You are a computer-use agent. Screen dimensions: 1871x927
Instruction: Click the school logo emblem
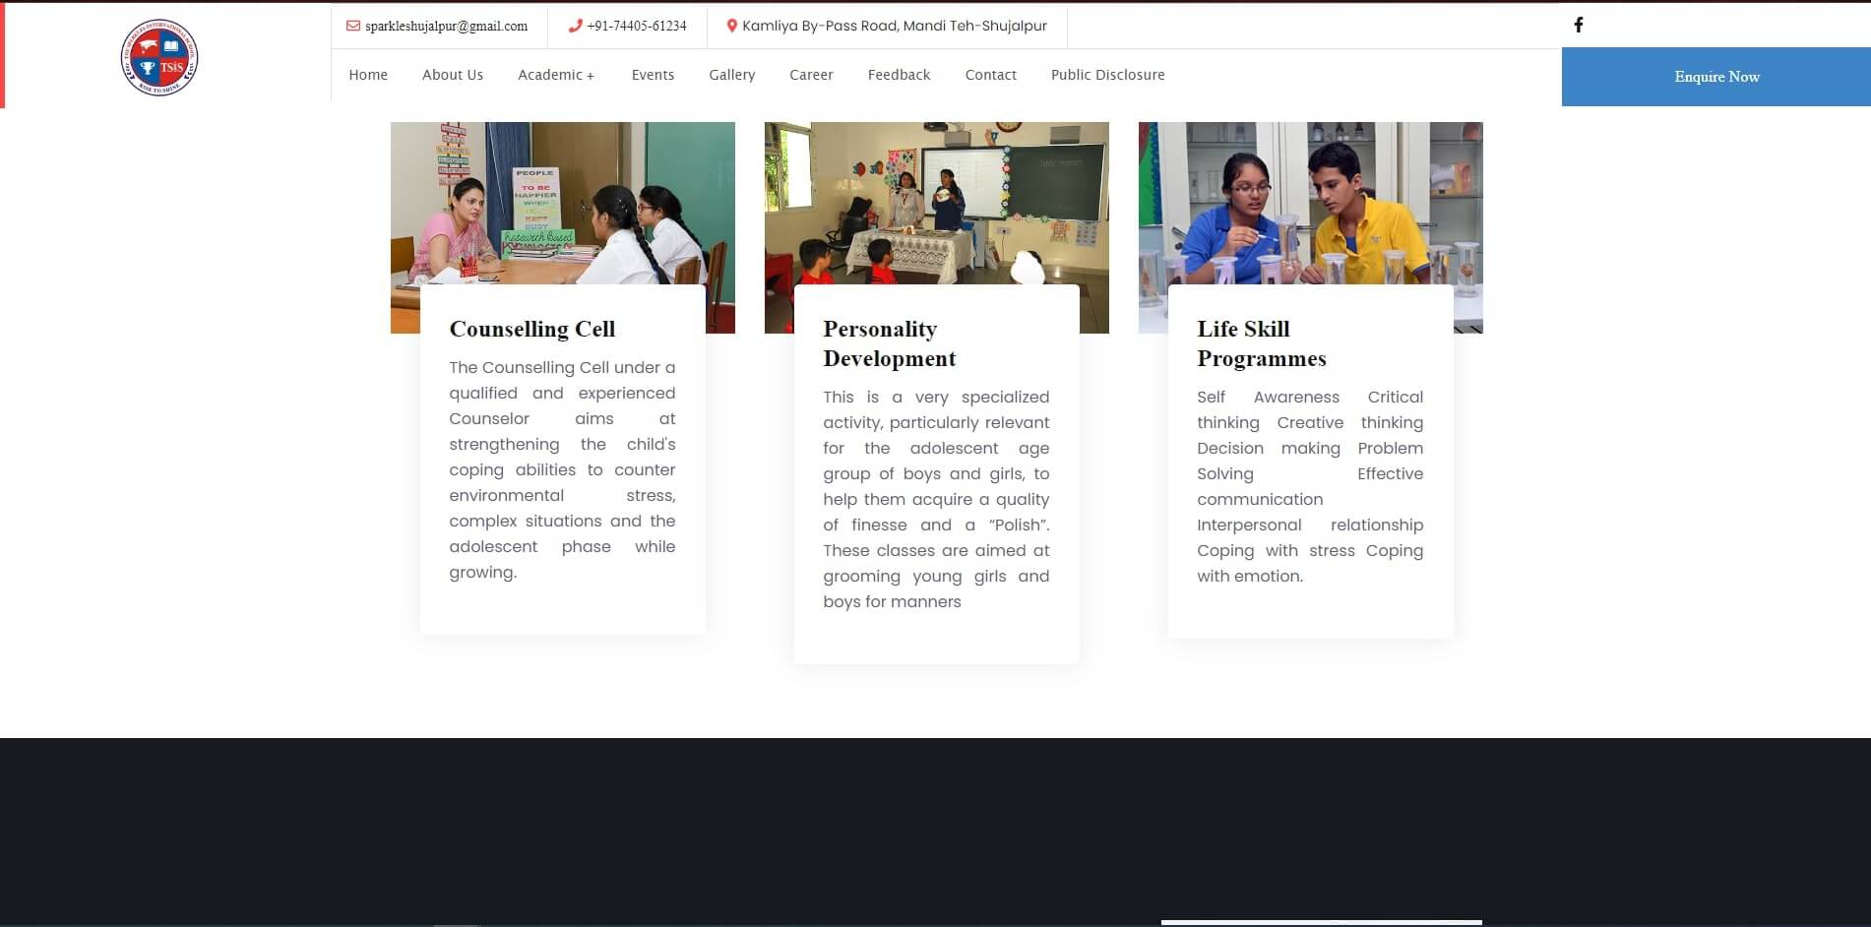click(x=159, y=58)
